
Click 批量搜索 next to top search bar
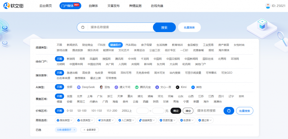189,27
